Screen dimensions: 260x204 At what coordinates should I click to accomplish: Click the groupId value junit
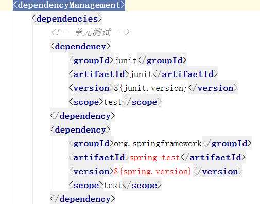(x=125, y=61)
